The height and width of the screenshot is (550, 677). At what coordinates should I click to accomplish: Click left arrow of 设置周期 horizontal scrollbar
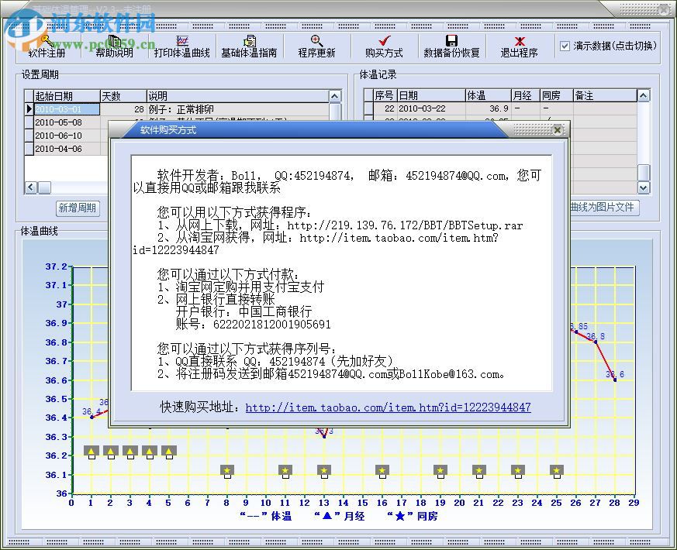pos(31,187)
